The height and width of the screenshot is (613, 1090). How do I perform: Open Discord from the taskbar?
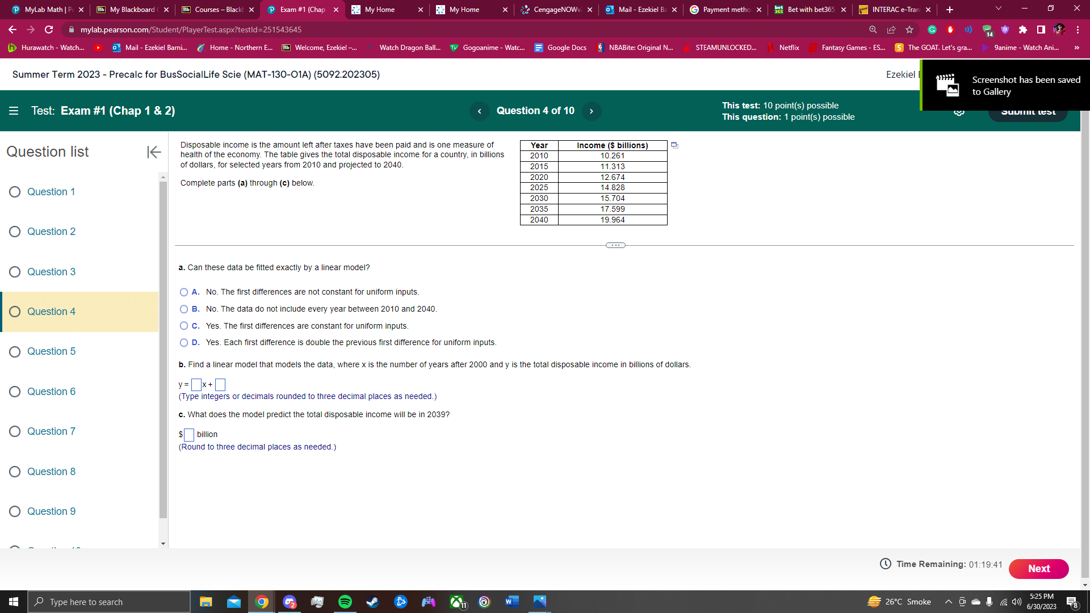coord(290,602)
